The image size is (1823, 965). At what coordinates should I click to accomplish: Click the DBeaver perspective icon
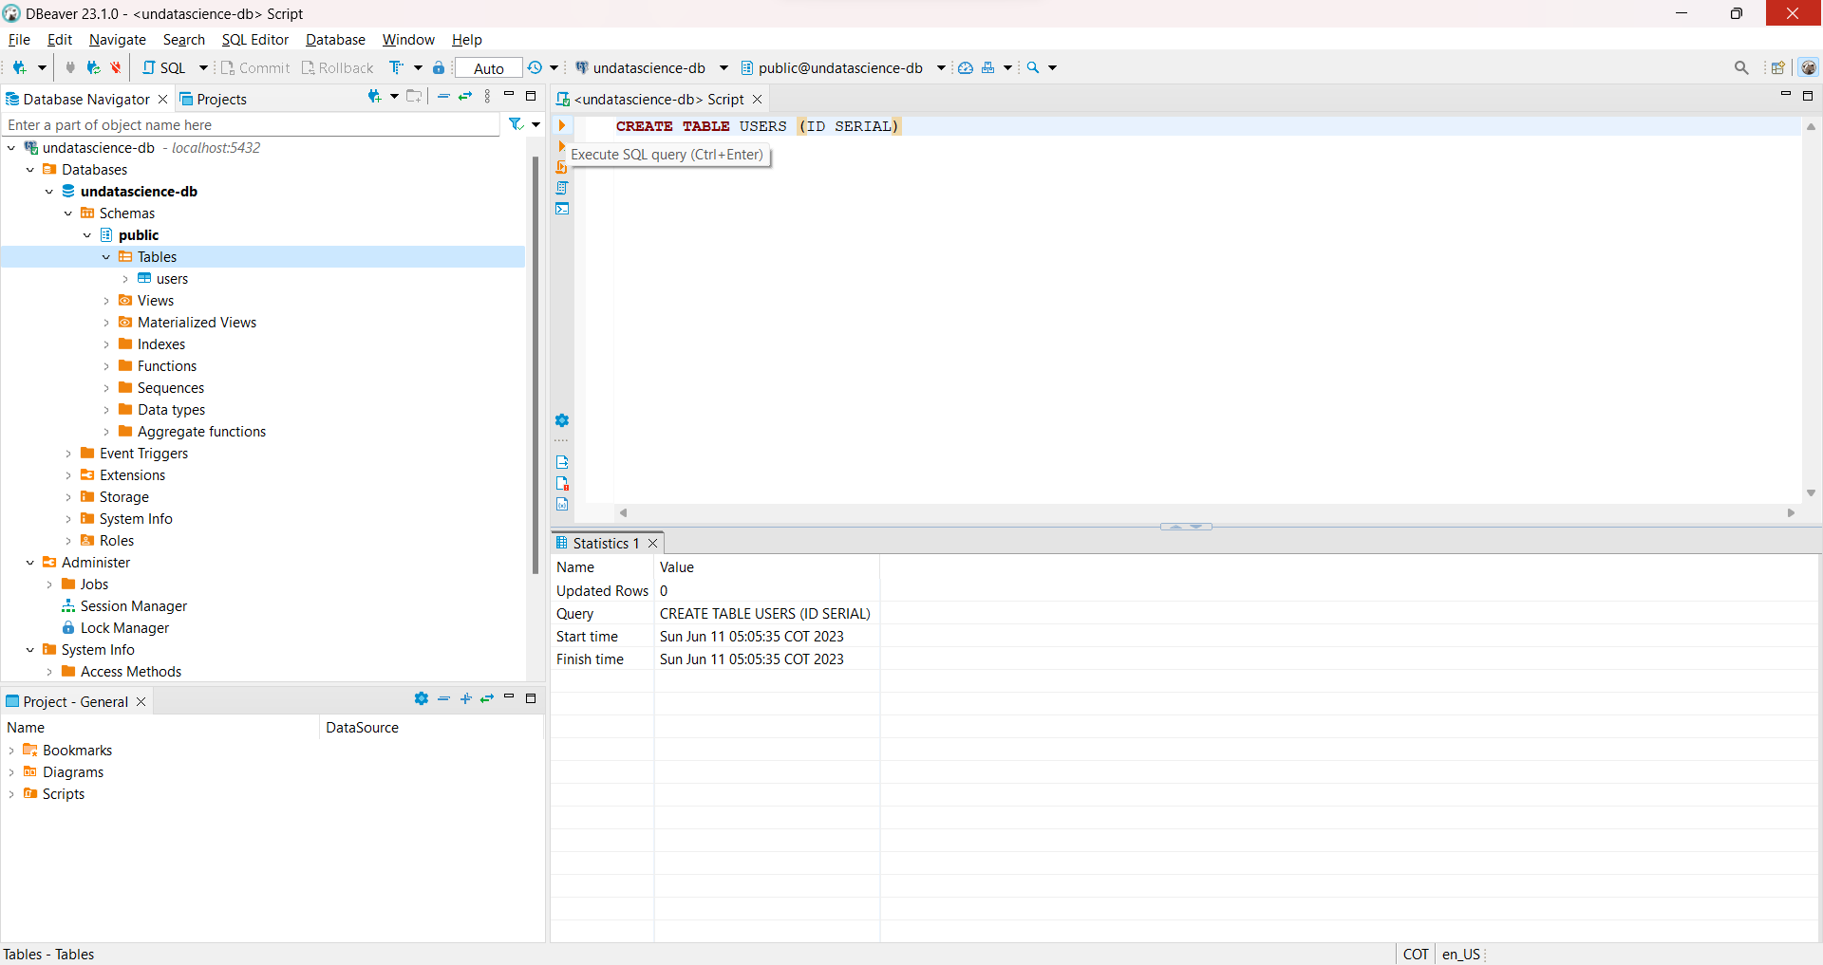tap(1809, 67)
